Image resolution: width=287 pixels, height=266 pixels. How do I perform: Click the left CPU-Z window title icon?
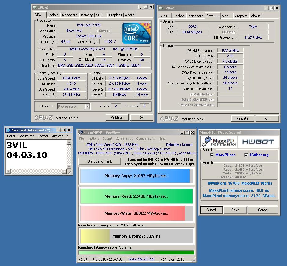(35, 7)
